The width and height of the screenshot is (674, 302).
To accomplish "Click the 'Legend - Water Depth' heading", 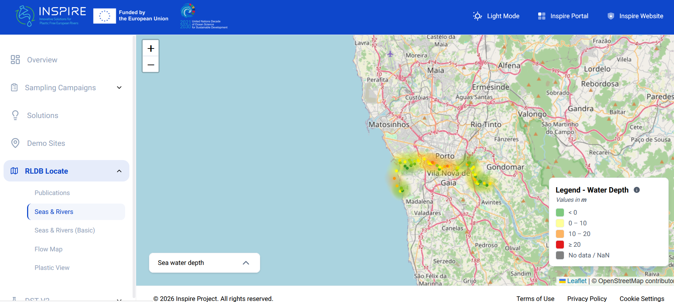I will (x=592, y=190).
